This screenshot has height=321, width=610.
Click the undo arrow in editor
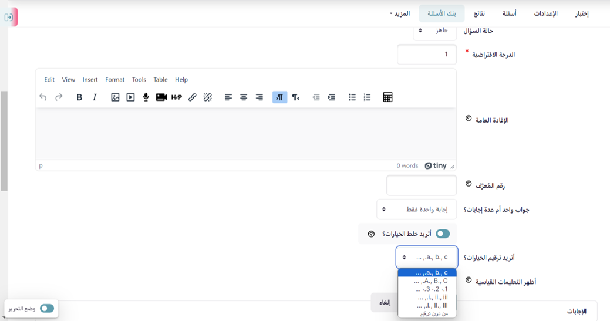[x=43, y=97]
